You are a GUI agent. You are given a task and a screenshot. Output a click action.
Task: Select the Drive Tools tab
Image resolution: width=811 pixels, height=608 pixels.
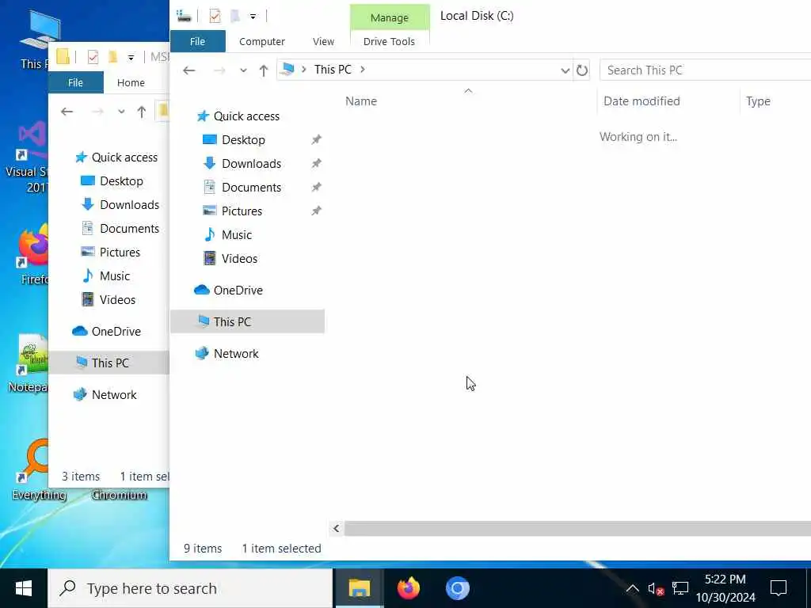point(389,41)
